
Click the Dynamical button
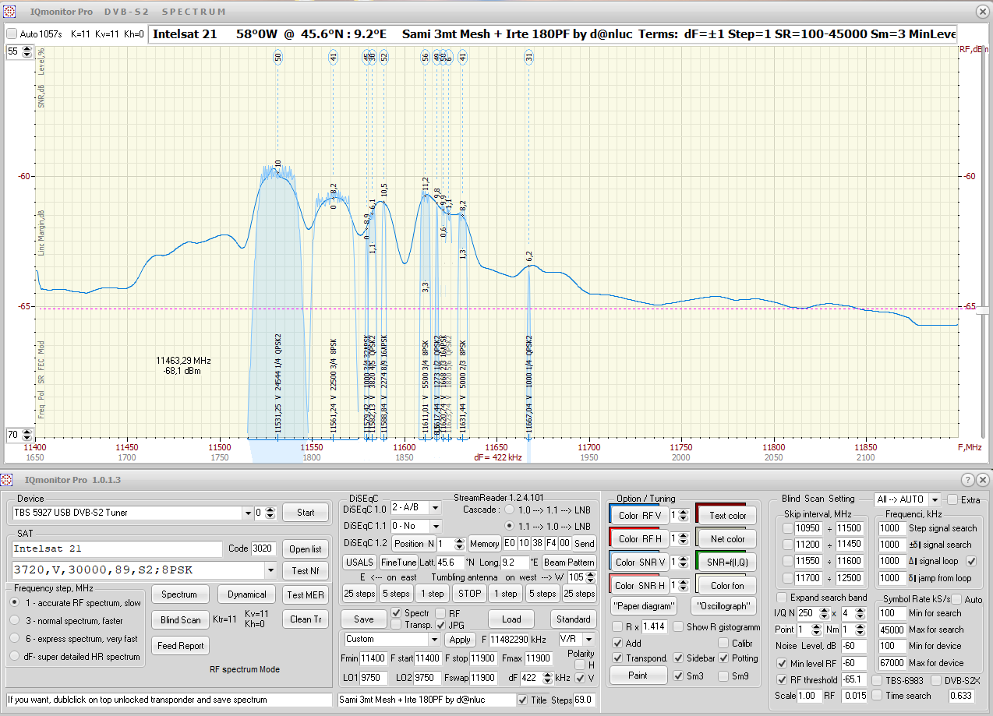point(247,594)
